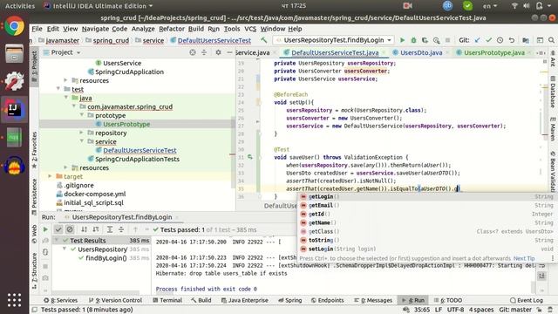
Task: Open Version Control tool window
Action: pyautogui.click(x=115, y=300)
